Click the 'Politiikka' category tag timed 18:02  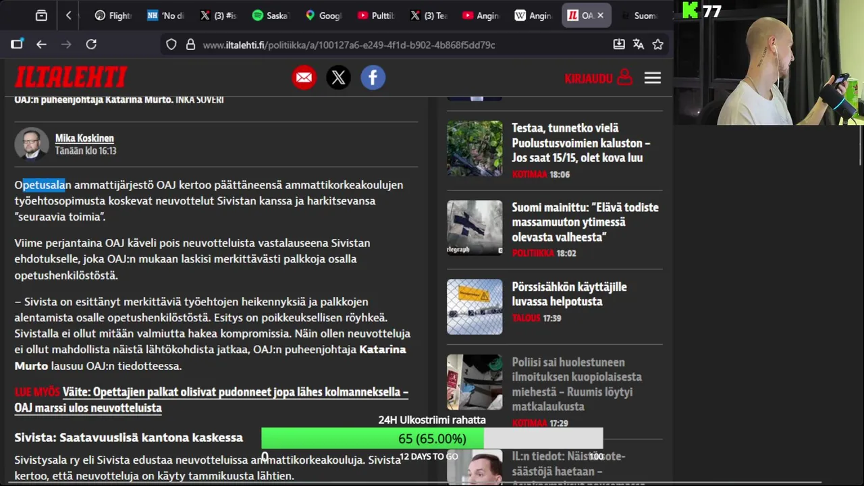(533, 253)
